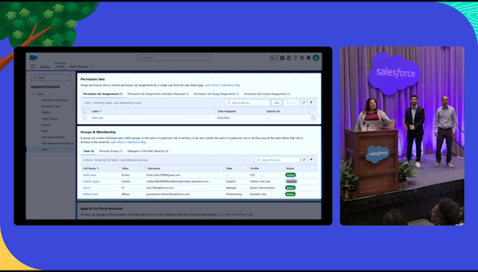Screen dimensions: 478x272
Task: Open Roles in sidebar
Action: [x=45, y=131]
